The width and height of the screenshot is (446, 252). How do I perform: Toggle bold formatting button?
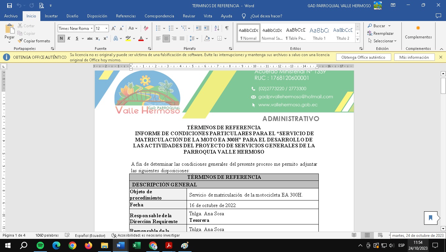pos(61,38)
